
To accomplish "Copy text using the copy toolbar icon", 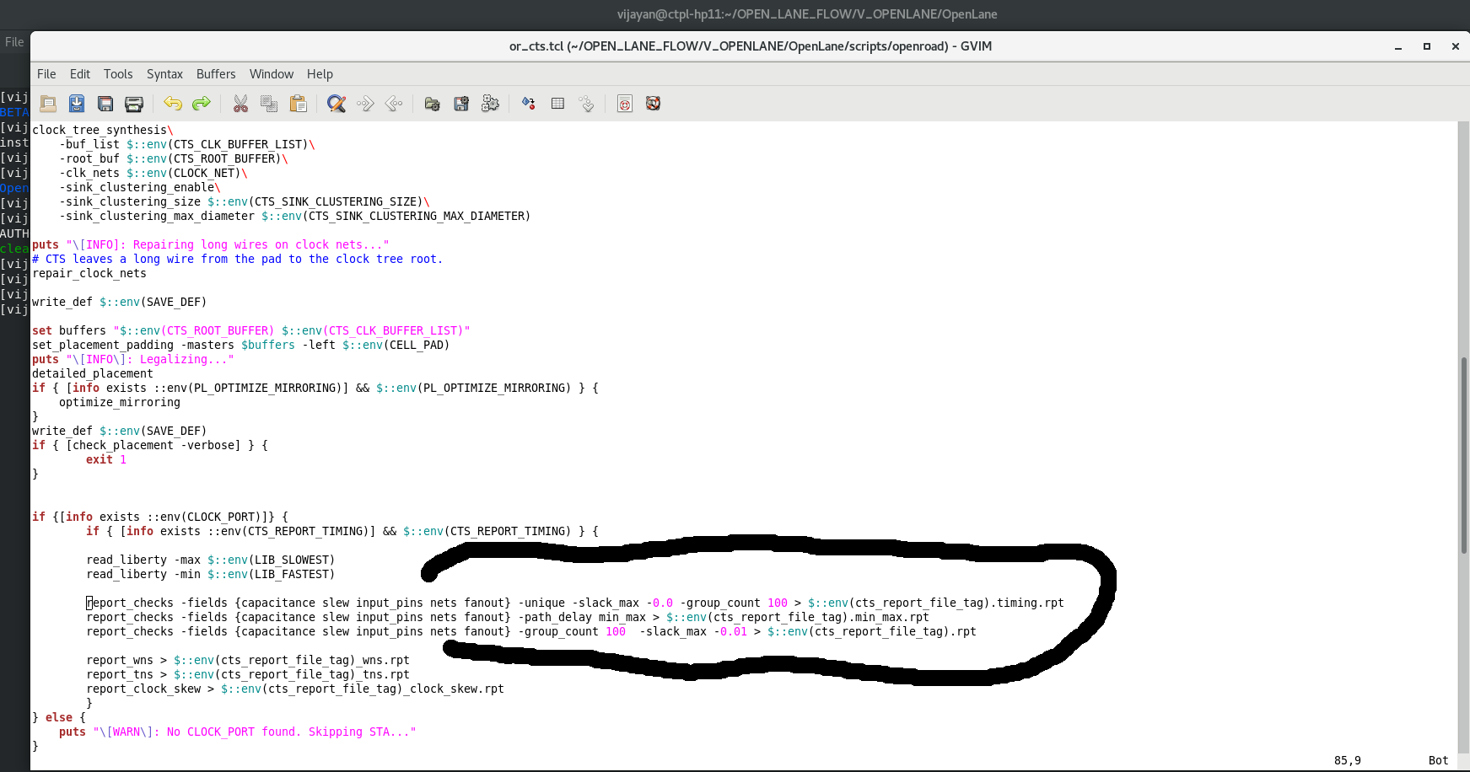I will click(x=269, y=104).
